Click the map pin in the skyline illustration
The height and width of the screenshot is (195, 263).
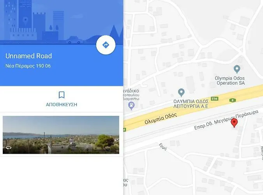25,20
